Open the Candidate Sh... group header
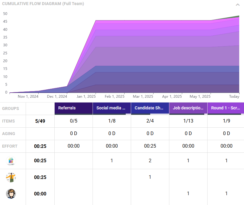This screenshot has height=205, width=244. 150,108
